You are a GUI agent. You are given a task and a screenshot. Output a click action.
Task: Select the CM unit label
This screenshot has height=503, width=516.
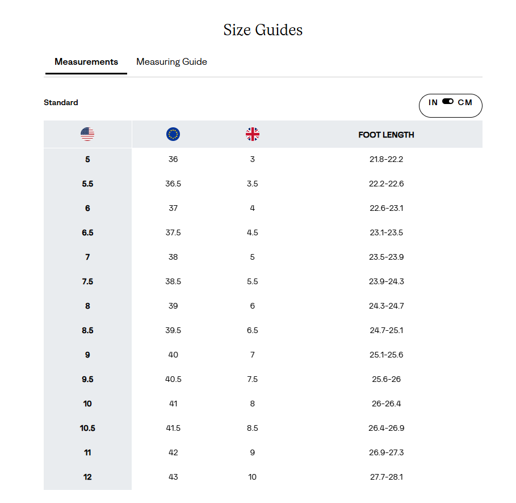tap(465, 102)
